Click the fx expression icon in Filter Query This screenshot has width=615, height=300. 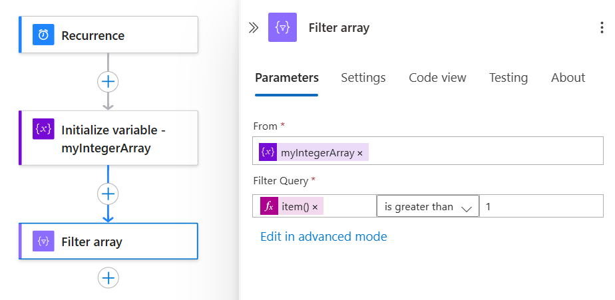tap(269, 207)
